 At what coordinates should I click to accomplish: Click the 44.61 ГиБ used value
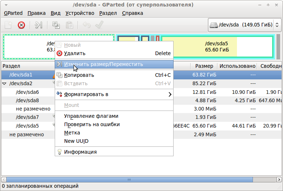(x=244, y=126)
